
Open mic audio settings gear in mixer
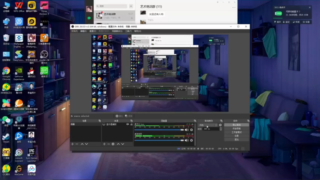click(x=192, y=130)
